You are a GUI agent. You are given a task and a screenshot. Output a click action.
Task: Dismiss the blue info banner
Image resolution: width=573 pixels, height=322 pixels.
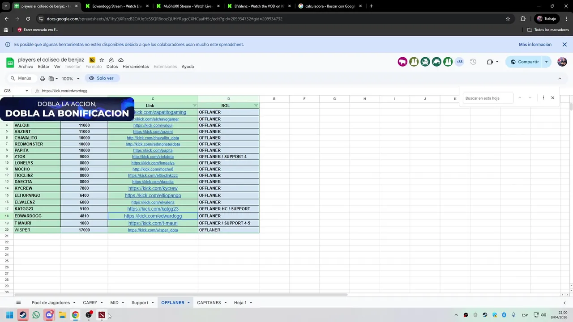tap(564, 44)
